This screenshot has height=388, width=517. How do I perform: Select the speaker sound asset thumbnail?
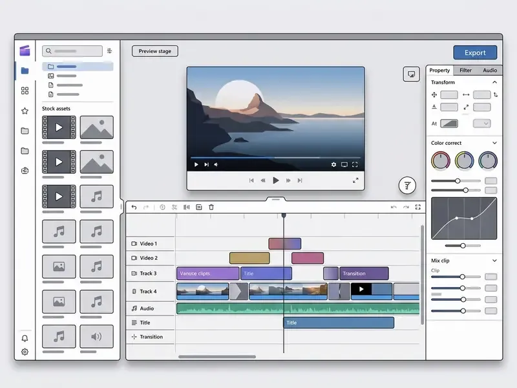point(96,336)
